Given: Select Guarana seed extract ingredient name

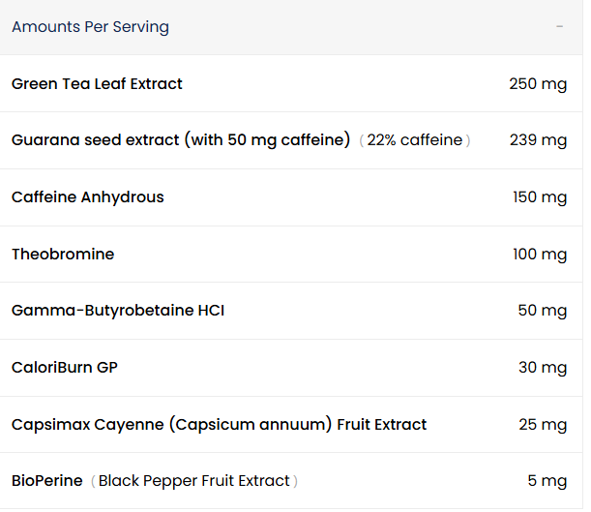Looking at the screenshot, I should point(180,140).
